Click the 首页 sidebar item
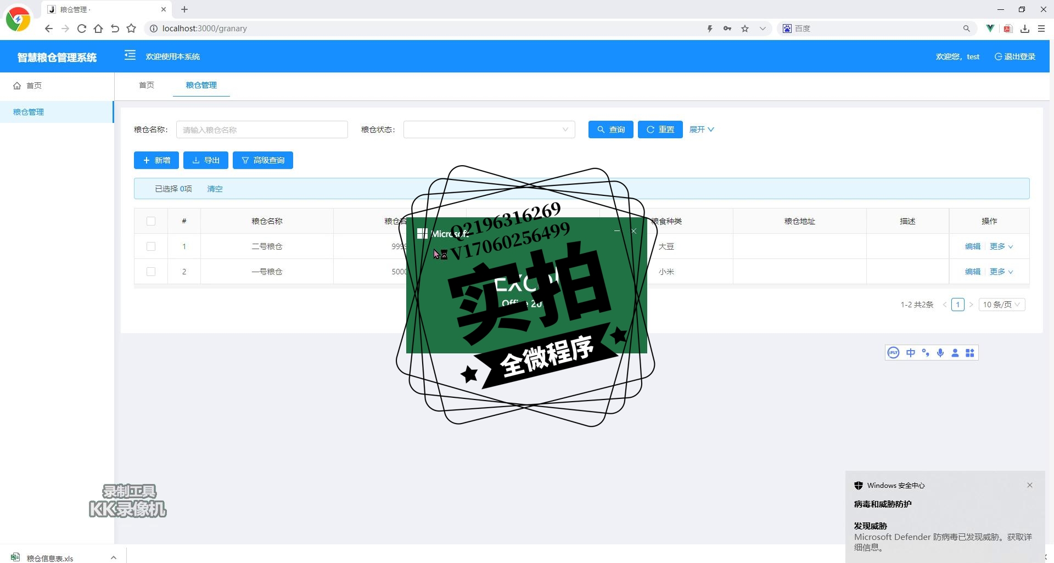This screenshot has width=1054, height=563. [x=57, y=86]
